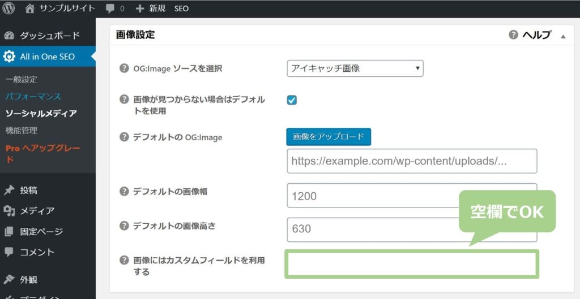Click the コメント bubble icon in sidebar
This screenshot has height=299, width=580.
point(9,252)
